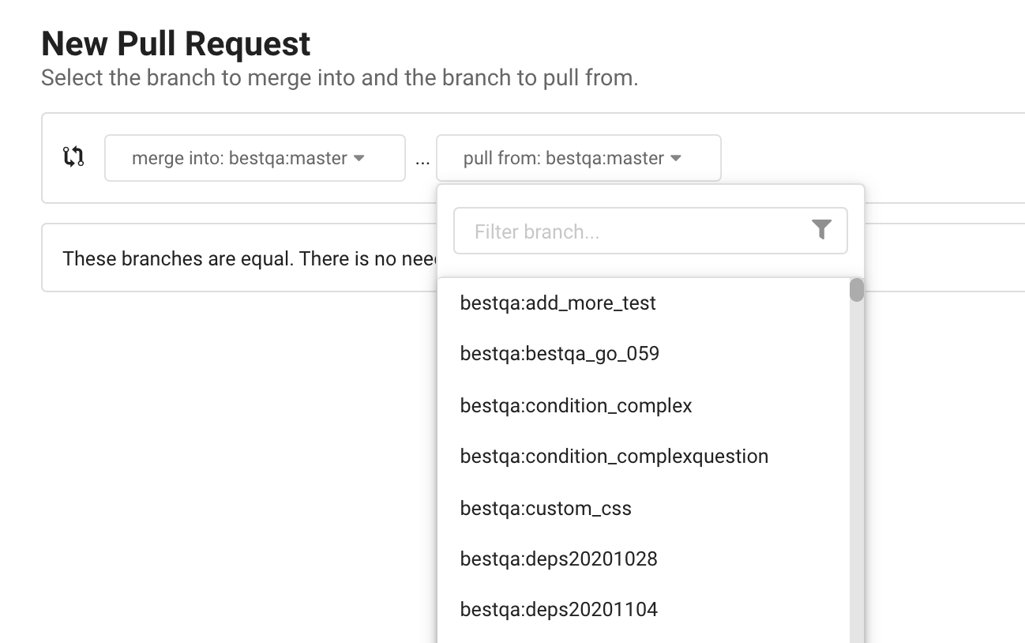Pick bestqa:condition_complex from the list

point(576,406)
